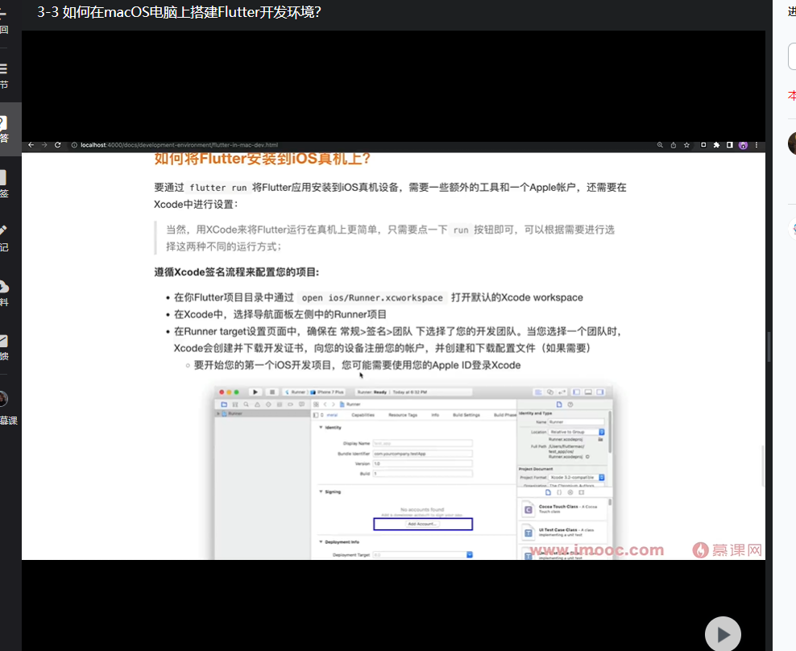Screen dimensions: 796x651
Task: Click the flutter run inline code
Action: (218, 188)
